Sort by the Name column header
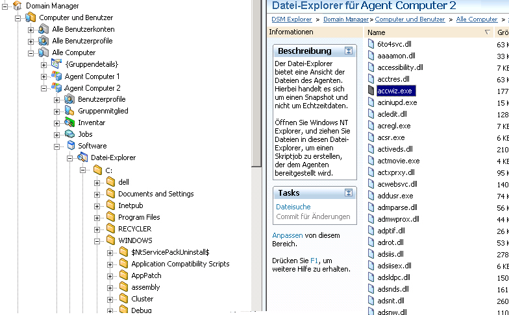This screenshot has height=315, width=509. tap(428, 32)
